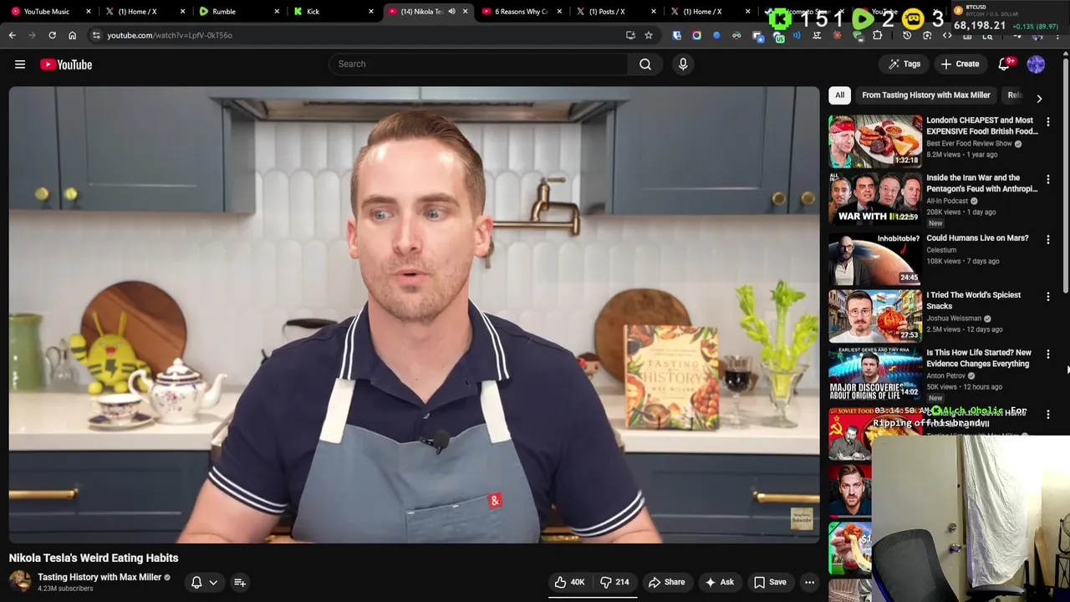Open options menu for Humans on Mars video
Viewport: 1070px width, 602px height.
[1048, 240]
